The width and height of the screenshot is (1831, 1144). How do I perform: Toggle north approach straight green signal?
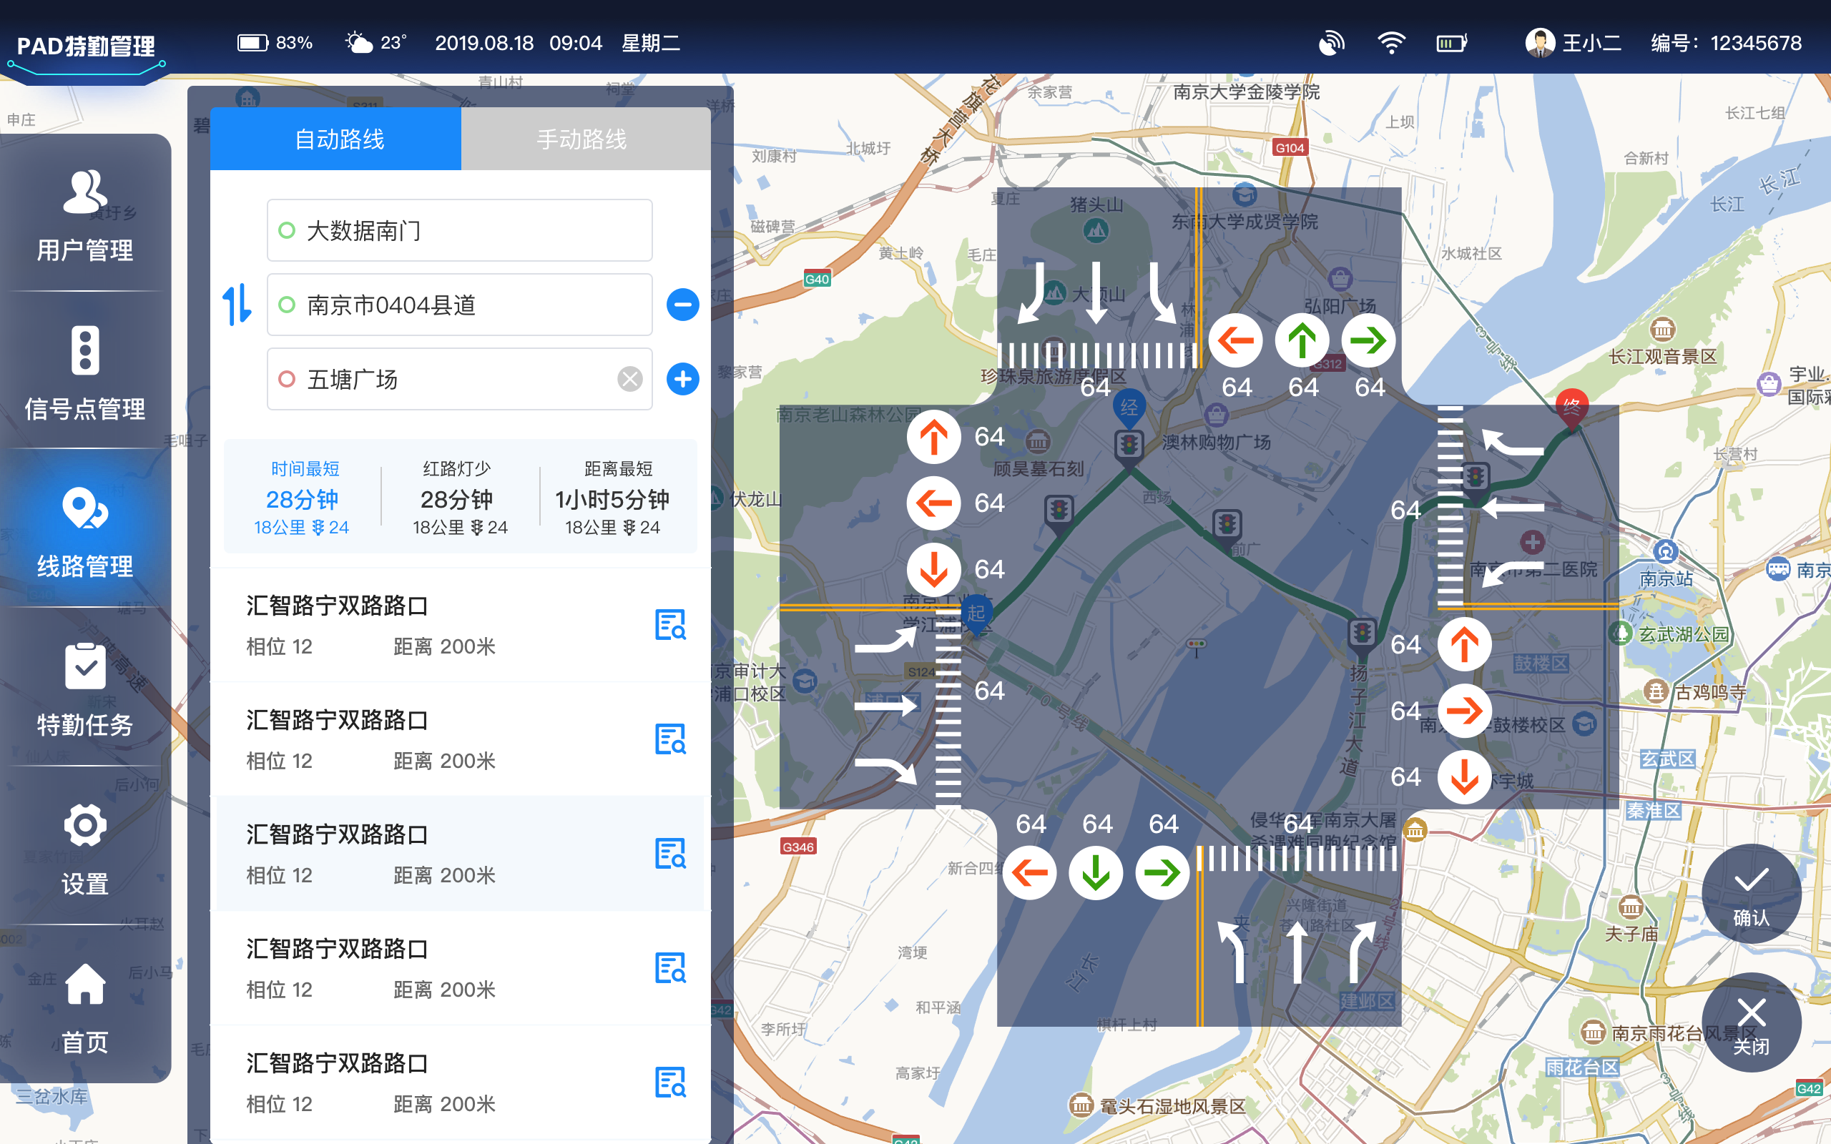click(1302, 340)
